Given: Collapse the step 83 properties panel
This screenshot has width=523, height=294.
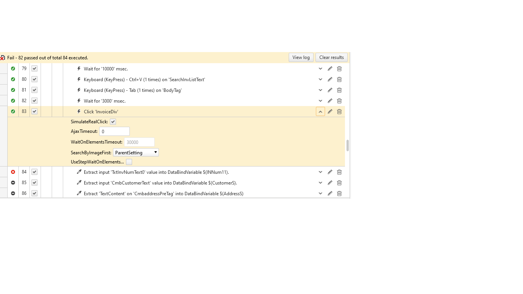Looking at the screenshot, I should pyautogui.click(x=320, y=112).
